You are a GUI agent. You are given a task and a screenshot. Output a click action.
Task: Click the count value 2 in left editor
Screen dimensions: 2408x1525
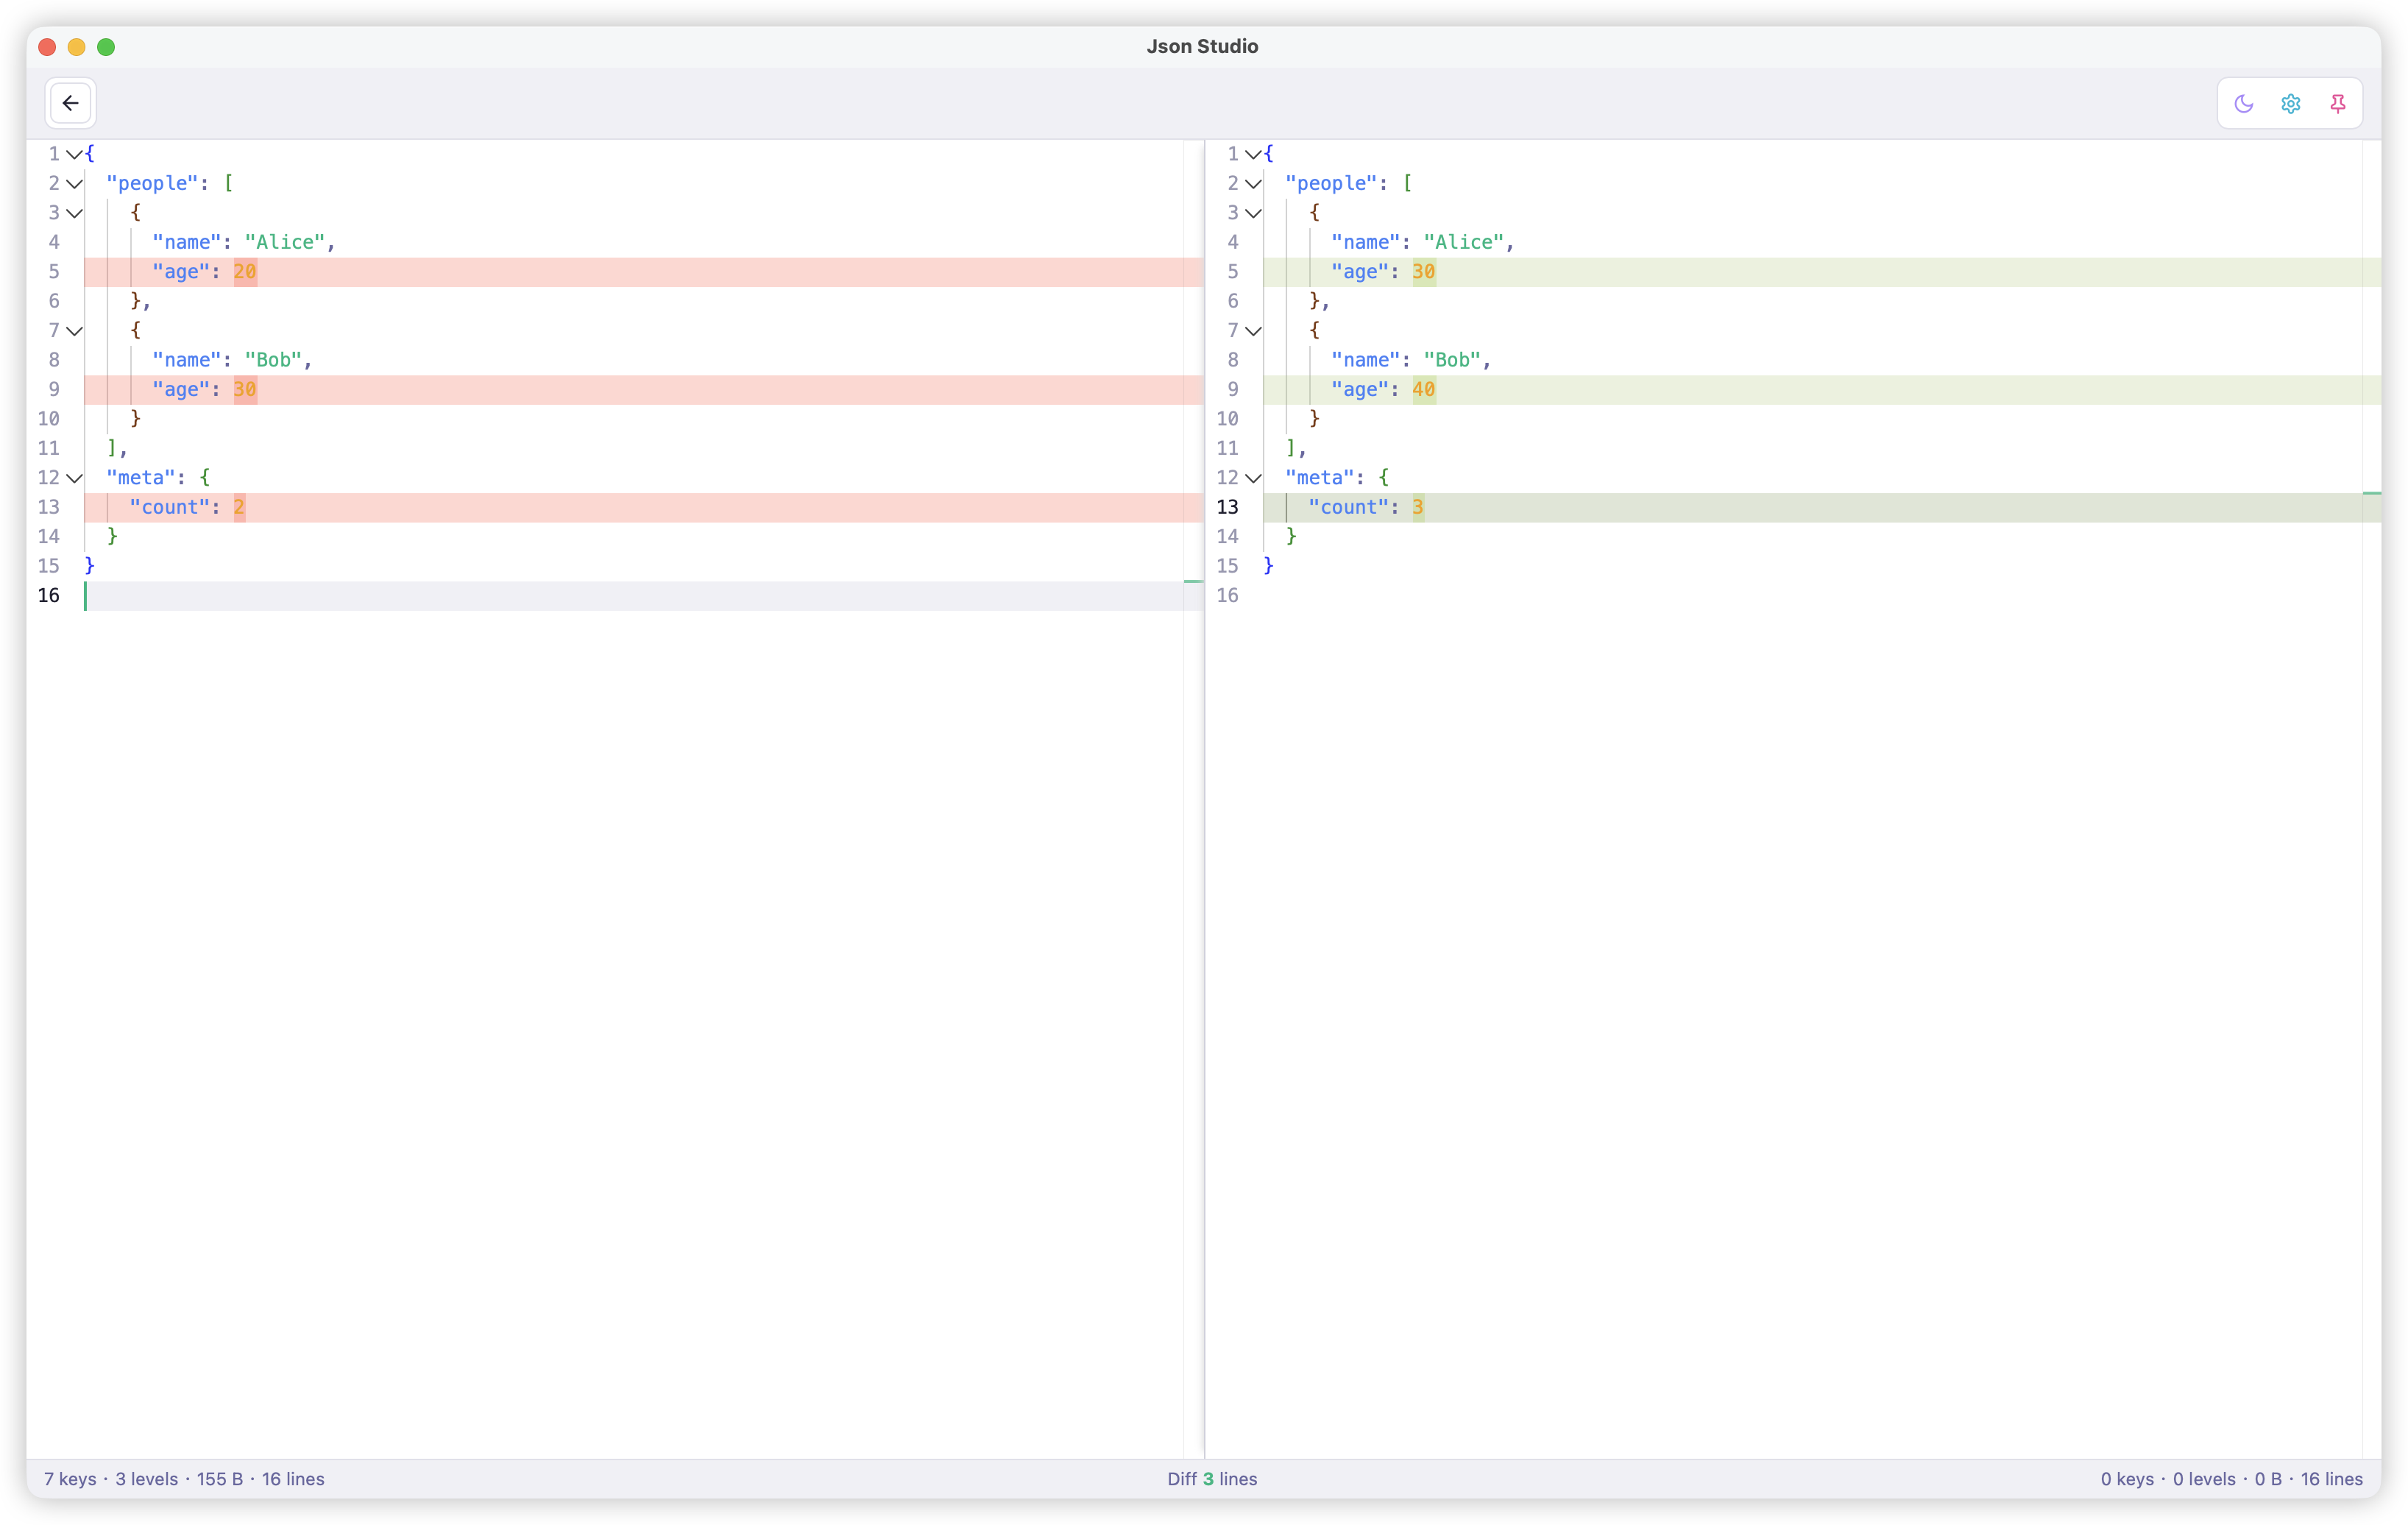click(239, 508)
